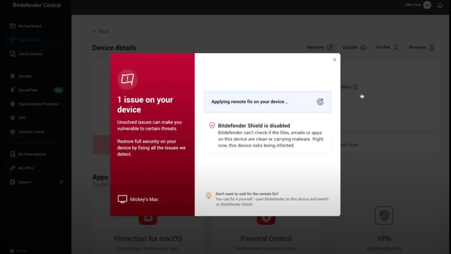
Task: Click the Rename pencil icon
Action: click(x=330, y=48)
